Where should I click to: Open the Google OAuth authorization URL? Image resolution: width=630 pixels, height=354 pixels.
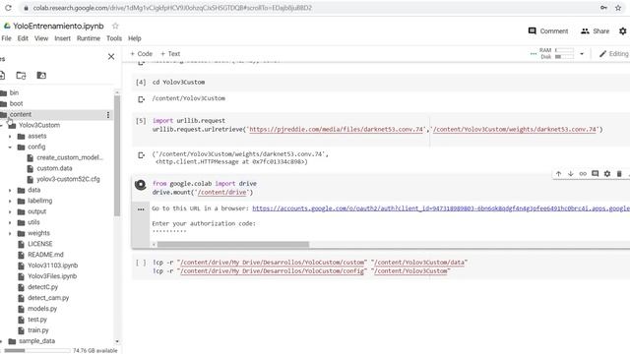pyautogui.click(x=441, y=208)
